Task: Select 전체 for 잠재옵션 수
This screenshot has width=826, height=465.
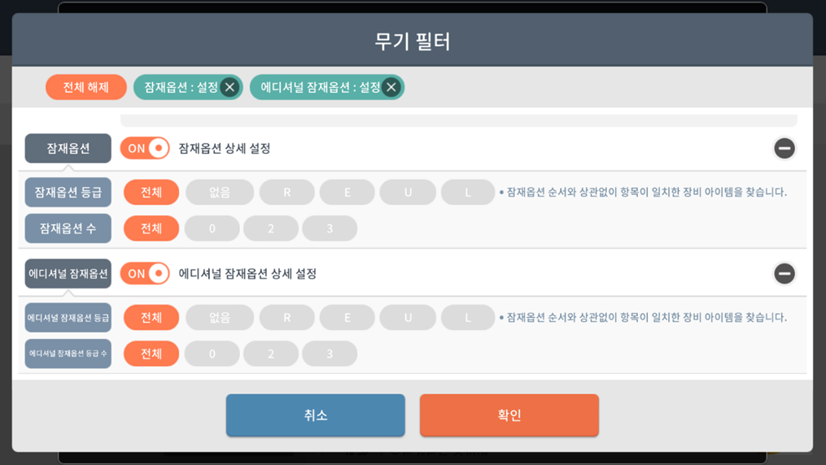Action: (151, 228)
